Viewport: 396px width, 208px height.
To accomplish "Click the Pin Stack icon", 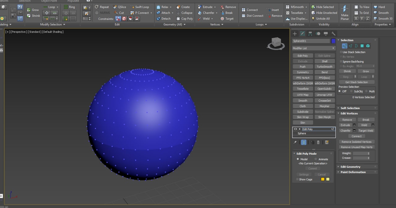I will click(x=295, y=142).
